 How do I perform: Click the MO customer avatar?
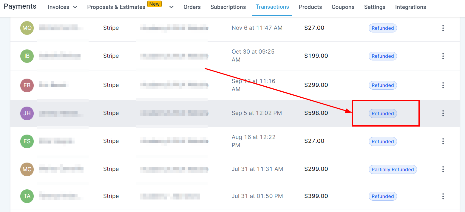point(27,28)
